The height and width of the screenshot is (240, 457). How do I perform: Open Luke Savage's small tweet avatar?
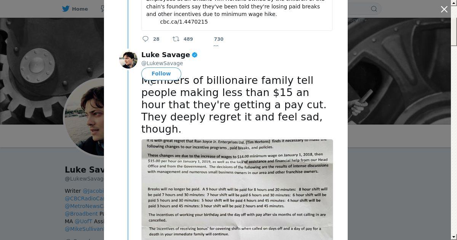pos(128,59)
